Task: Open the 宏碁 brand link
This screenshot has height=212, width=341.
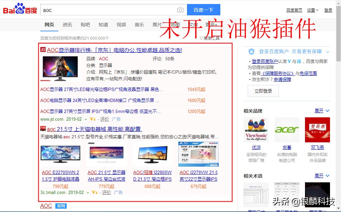Action: click(x=287, y=148)
